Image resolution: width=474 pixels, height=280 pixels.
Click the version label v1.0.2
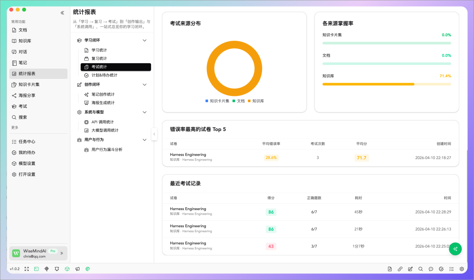pos(14,269)
